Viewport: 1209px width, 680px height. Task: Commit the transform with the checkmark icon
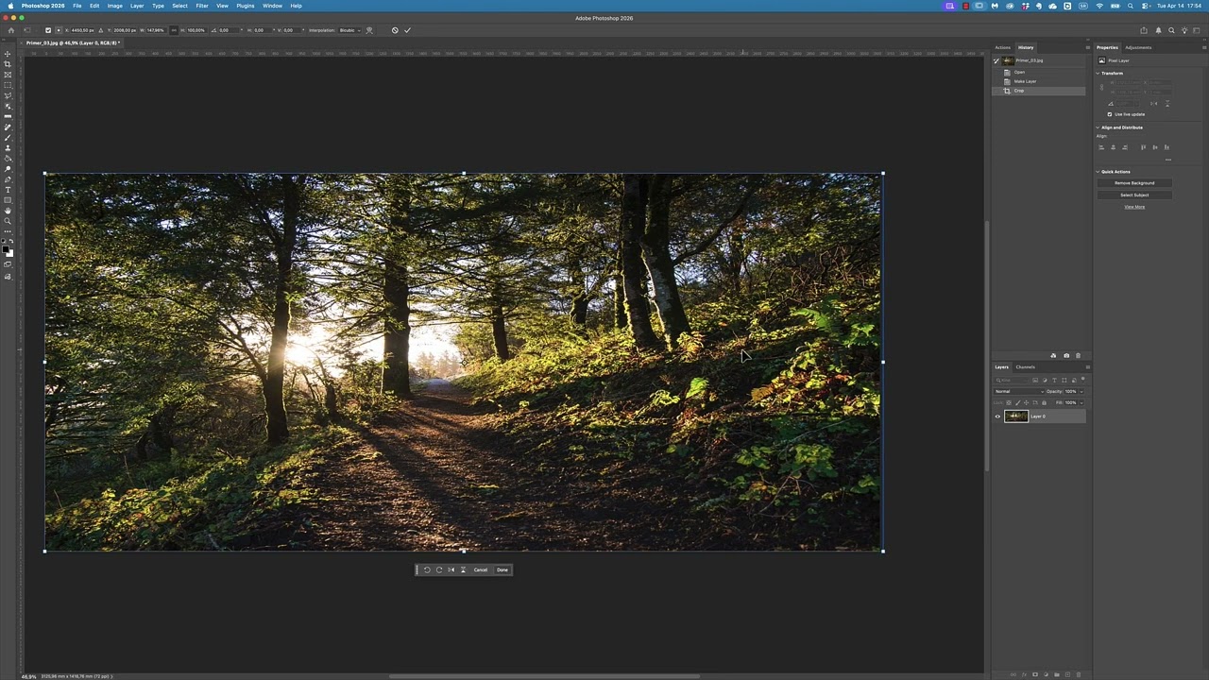pyautogui.click(x=407, y=30)
